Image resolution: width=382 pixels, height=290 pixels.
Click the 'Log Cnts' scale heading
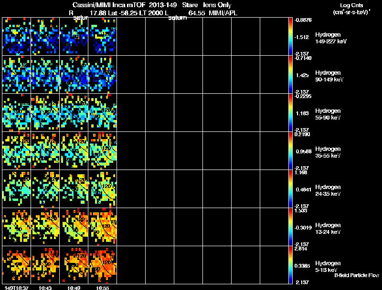click(351, 5)
